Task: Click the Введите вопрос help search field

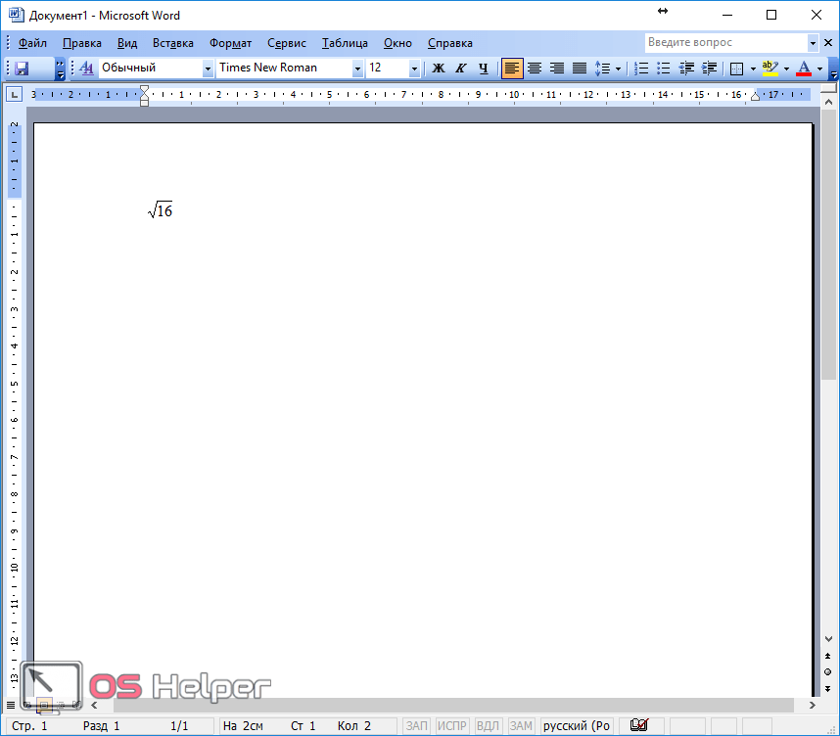Action: [725, 43]
